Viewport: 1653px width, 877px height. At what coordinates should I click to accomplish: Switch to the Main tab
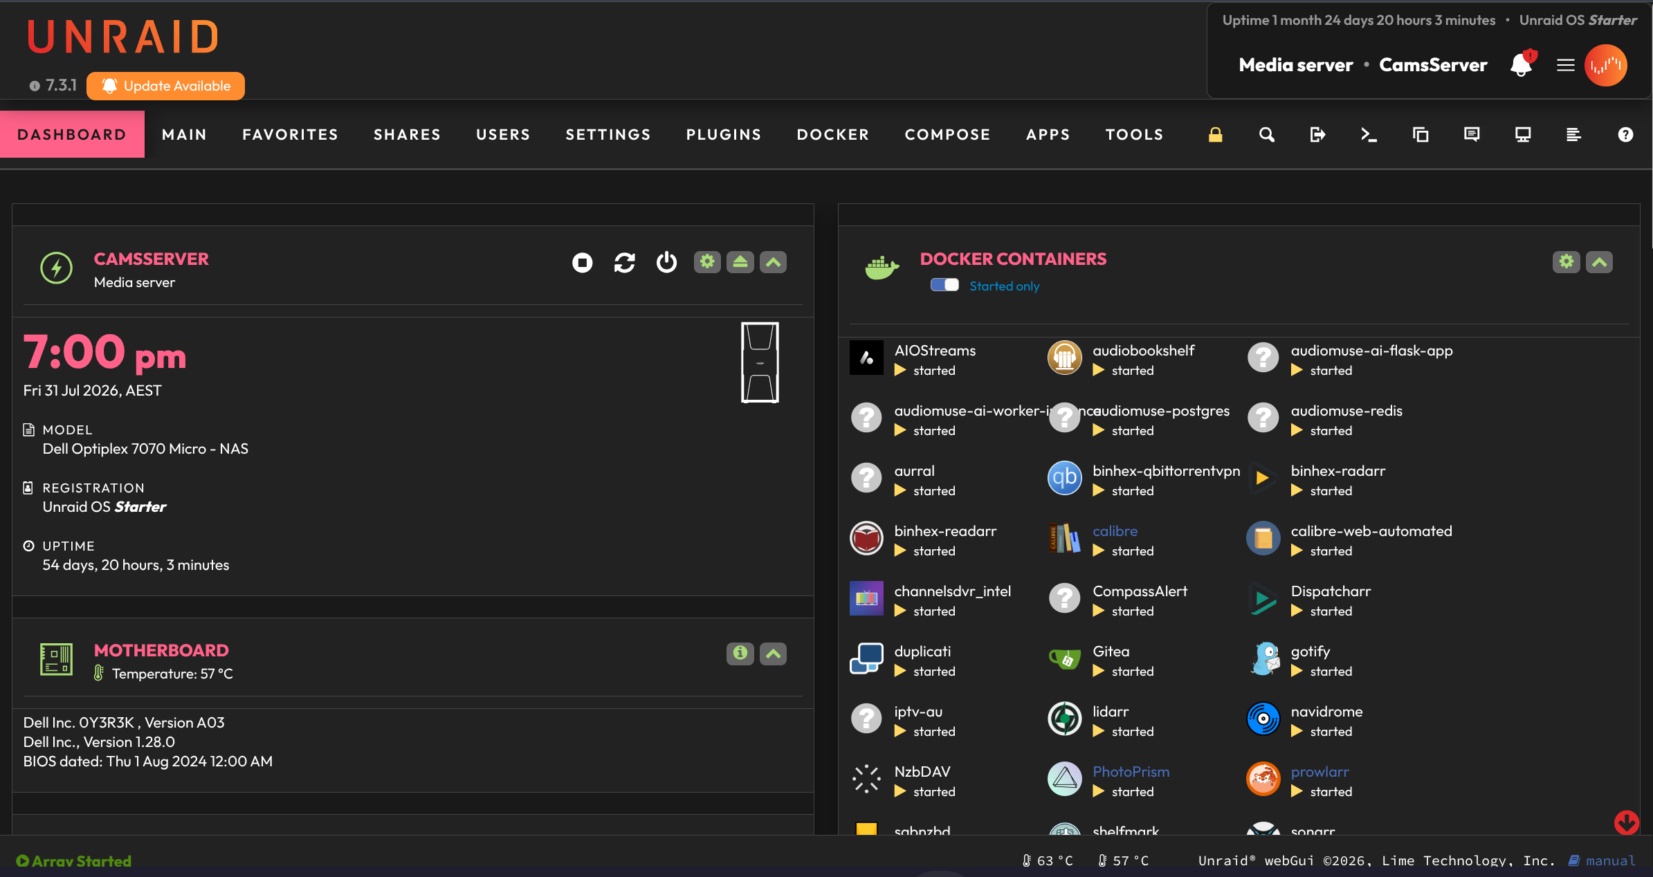pos(184,134)
